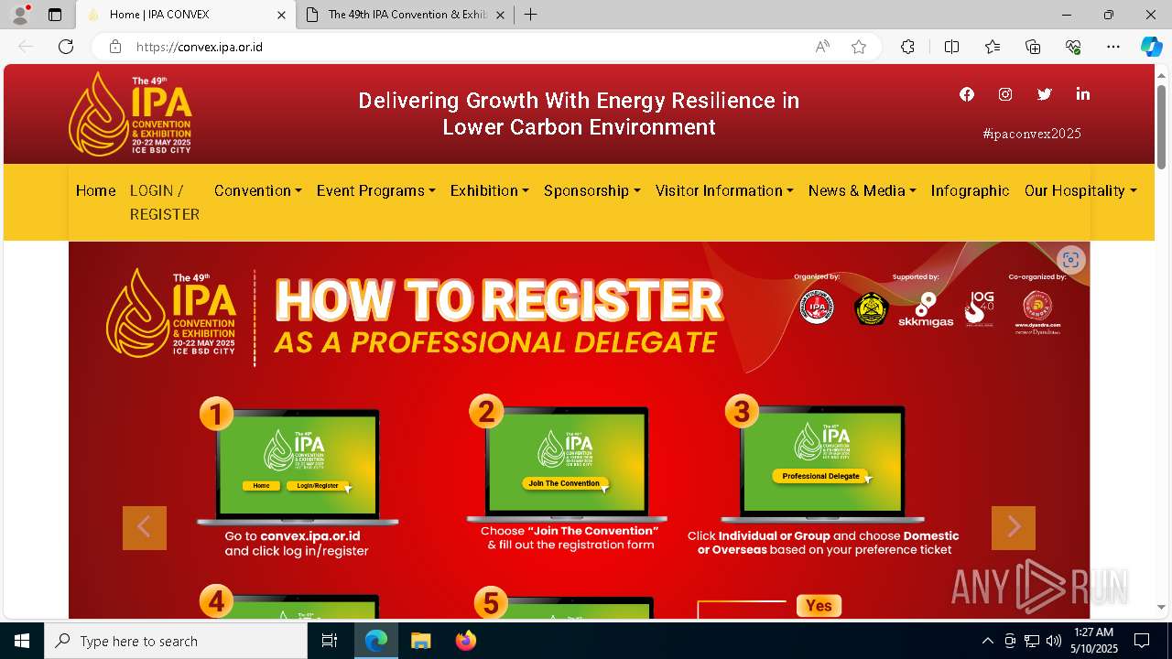
Task: Open the IPA LinkedIn icon
Action: [1083, 94]
